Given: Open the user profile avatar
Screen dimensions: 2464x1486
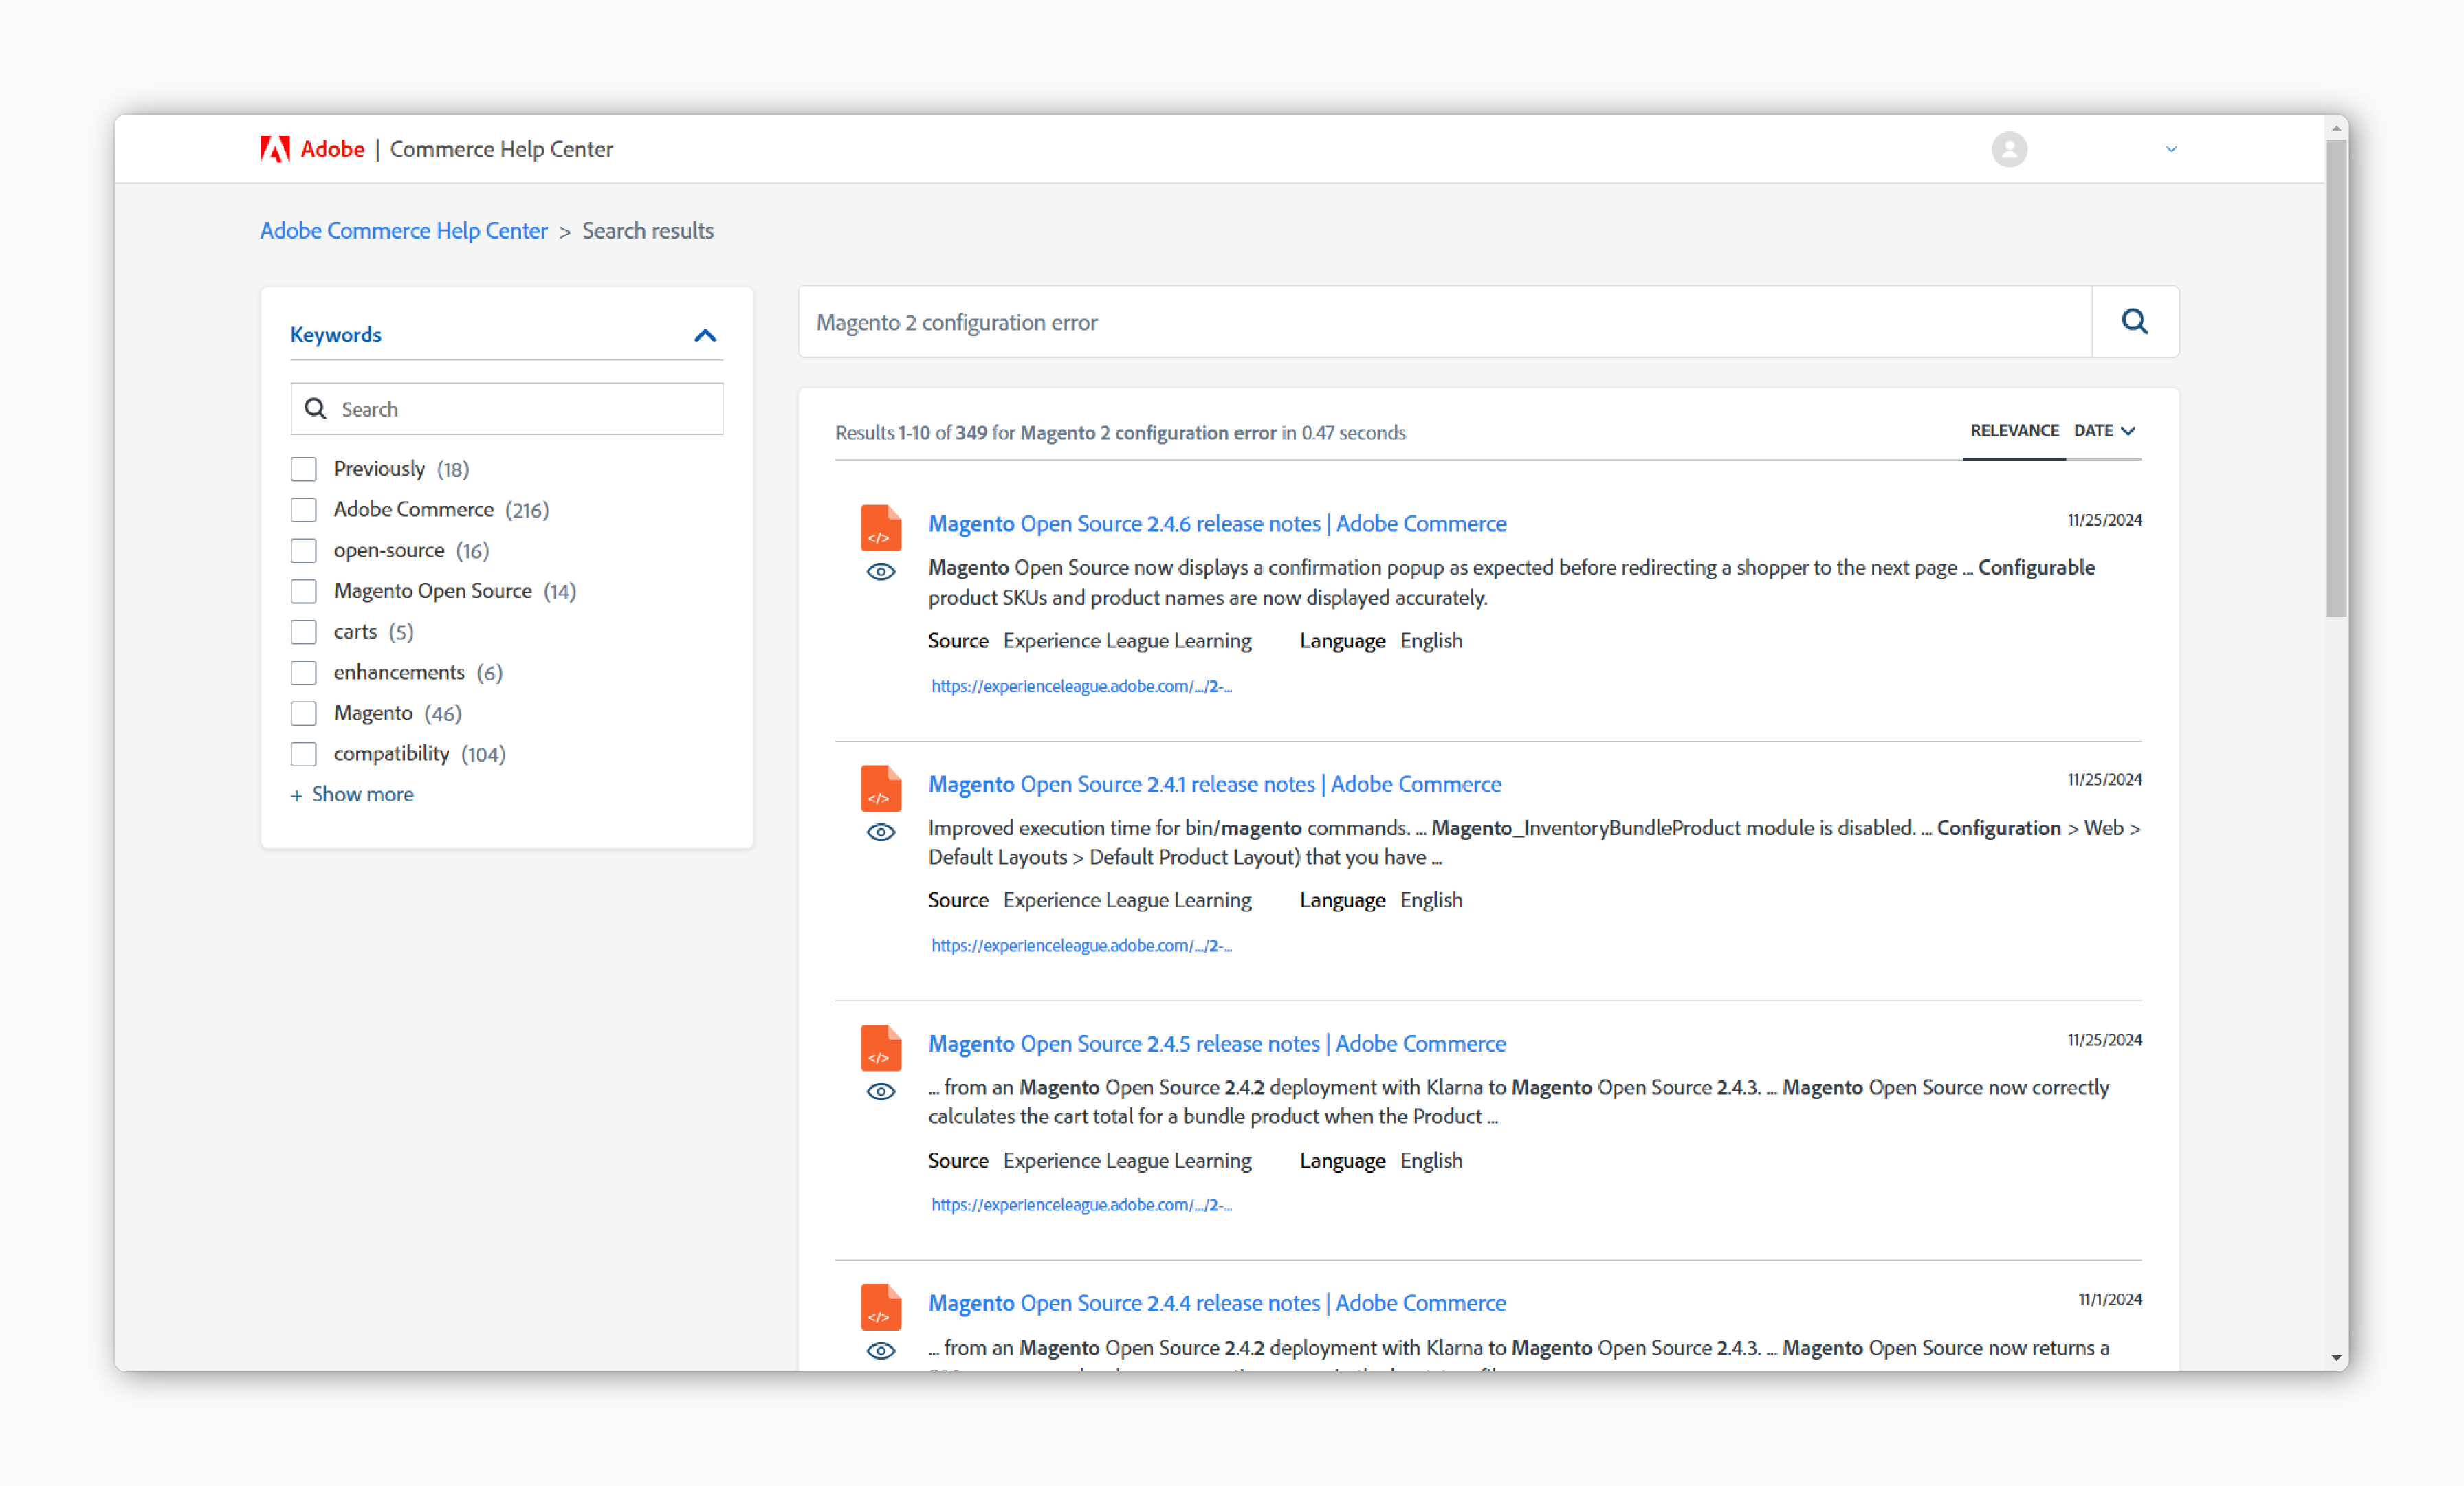Looking at the screenshot, I should 2008,149.
